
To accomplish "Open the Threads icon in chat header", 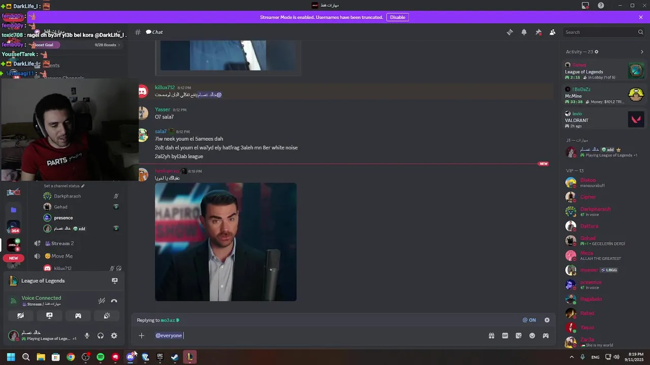I will [509, 32].
